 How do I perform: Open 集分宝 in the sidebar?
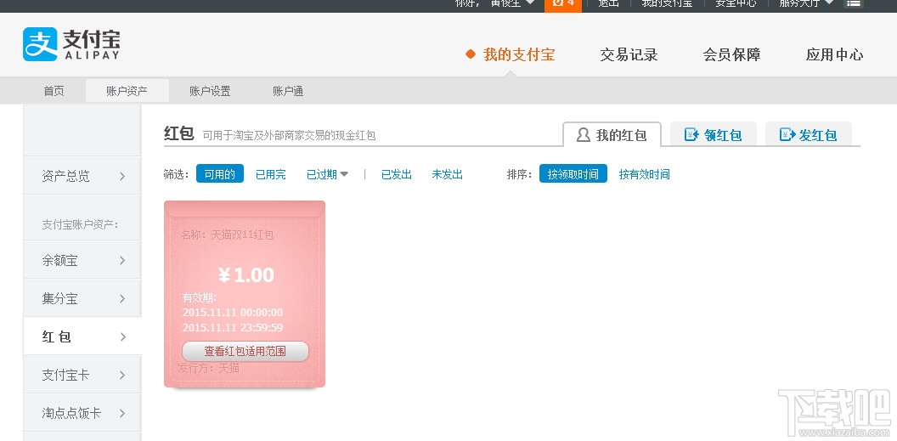pyautogui.click(x=82, y=298)
